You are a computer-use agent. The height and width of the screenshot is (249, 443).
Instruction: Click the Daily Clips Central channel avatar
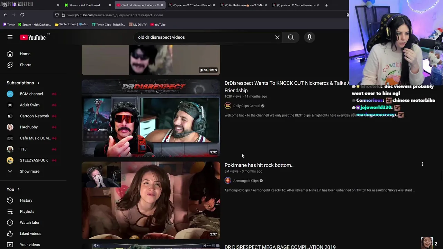[x=228, y=106]
